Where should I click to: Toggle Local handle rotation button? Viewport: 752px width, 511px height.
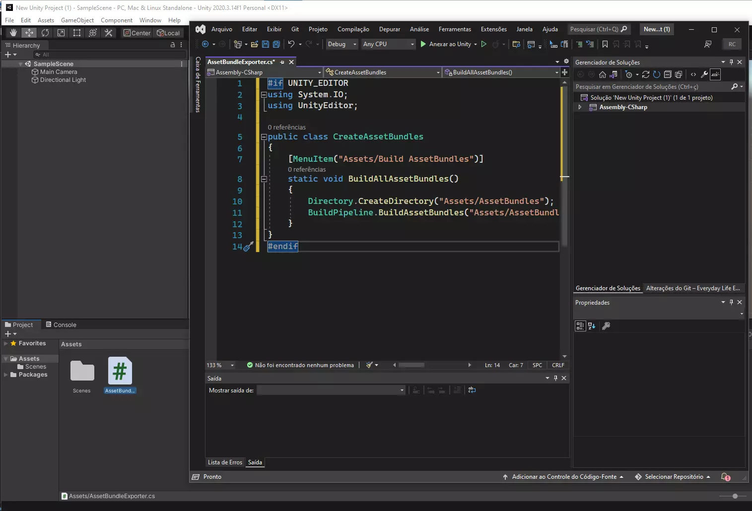[x=168, y=33]
